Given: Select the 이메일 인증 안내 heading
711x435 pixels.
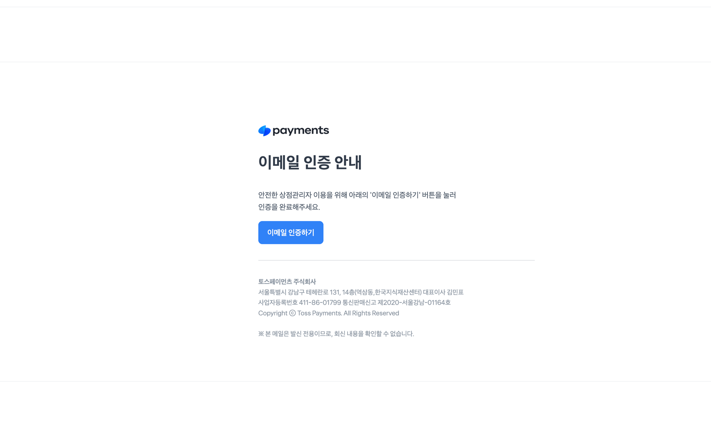Looking at the screenshot, I should pos(310,162).
